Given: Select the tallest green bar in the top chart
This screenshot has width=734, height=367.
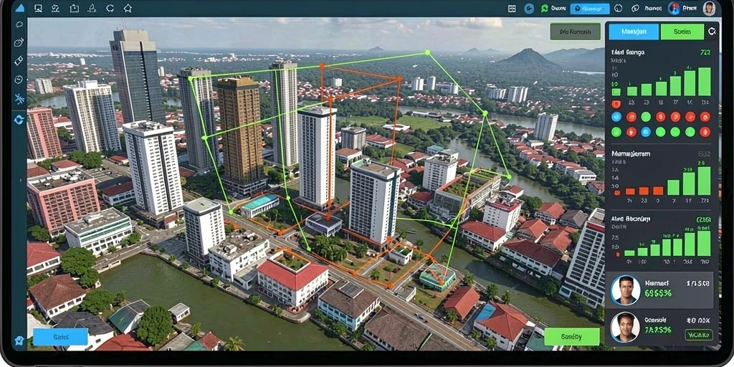Looking at the screenshot, I should point(705,82).
